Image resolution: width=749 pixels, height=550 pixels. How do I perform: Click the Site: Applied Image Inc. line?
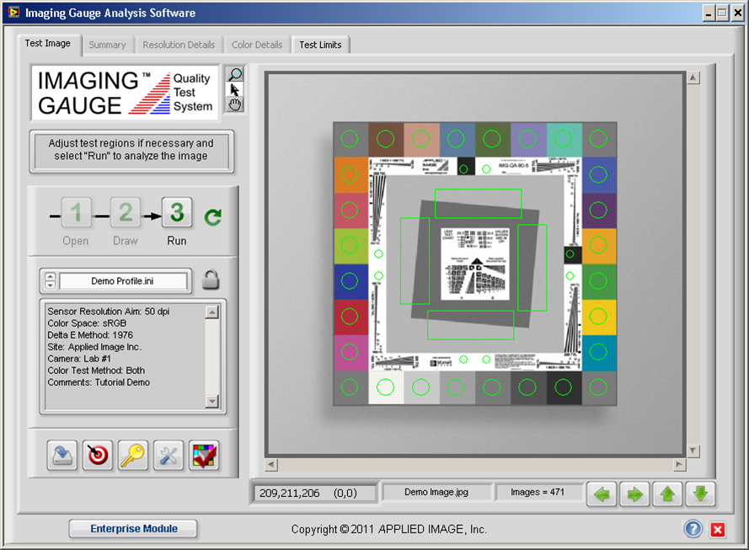(94, 347)
